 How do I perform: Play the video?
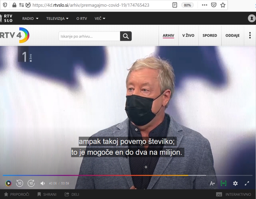[x=9, y=183]
